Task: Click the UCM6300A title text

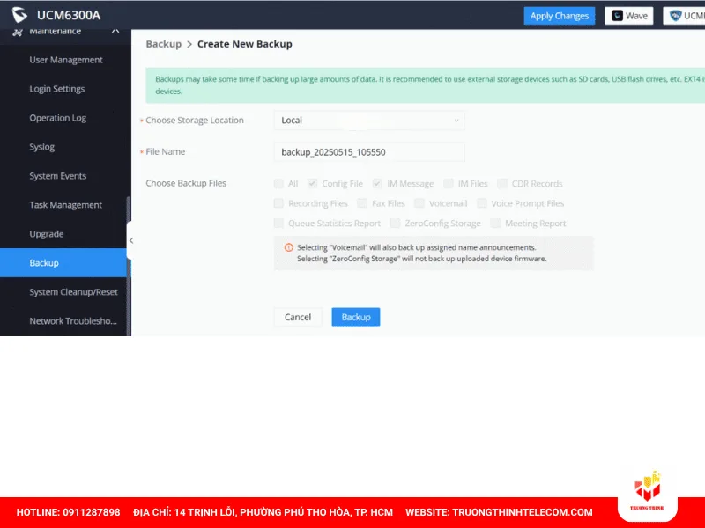Action: 69,15
